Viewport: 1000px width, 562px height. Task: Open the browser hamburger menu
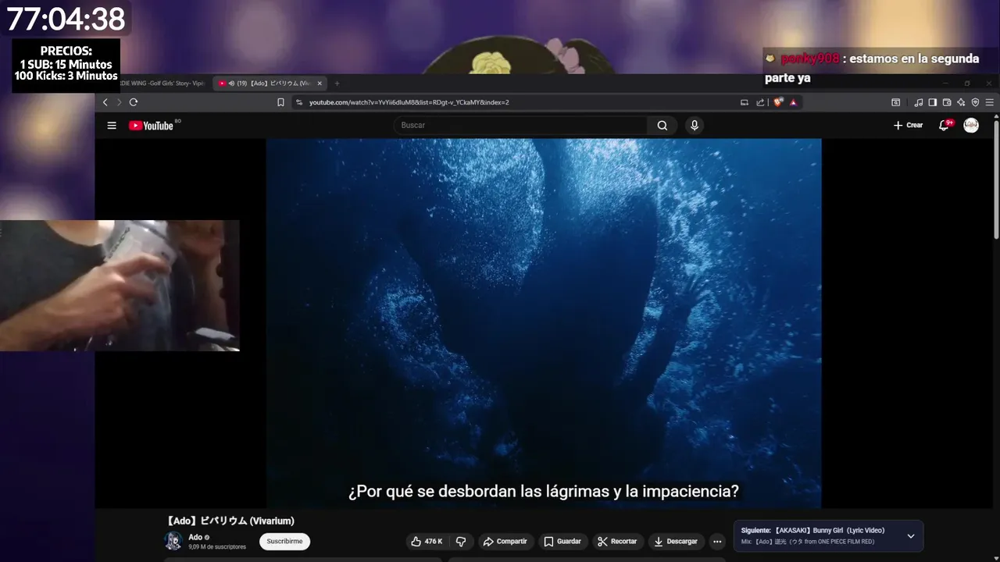990,102
